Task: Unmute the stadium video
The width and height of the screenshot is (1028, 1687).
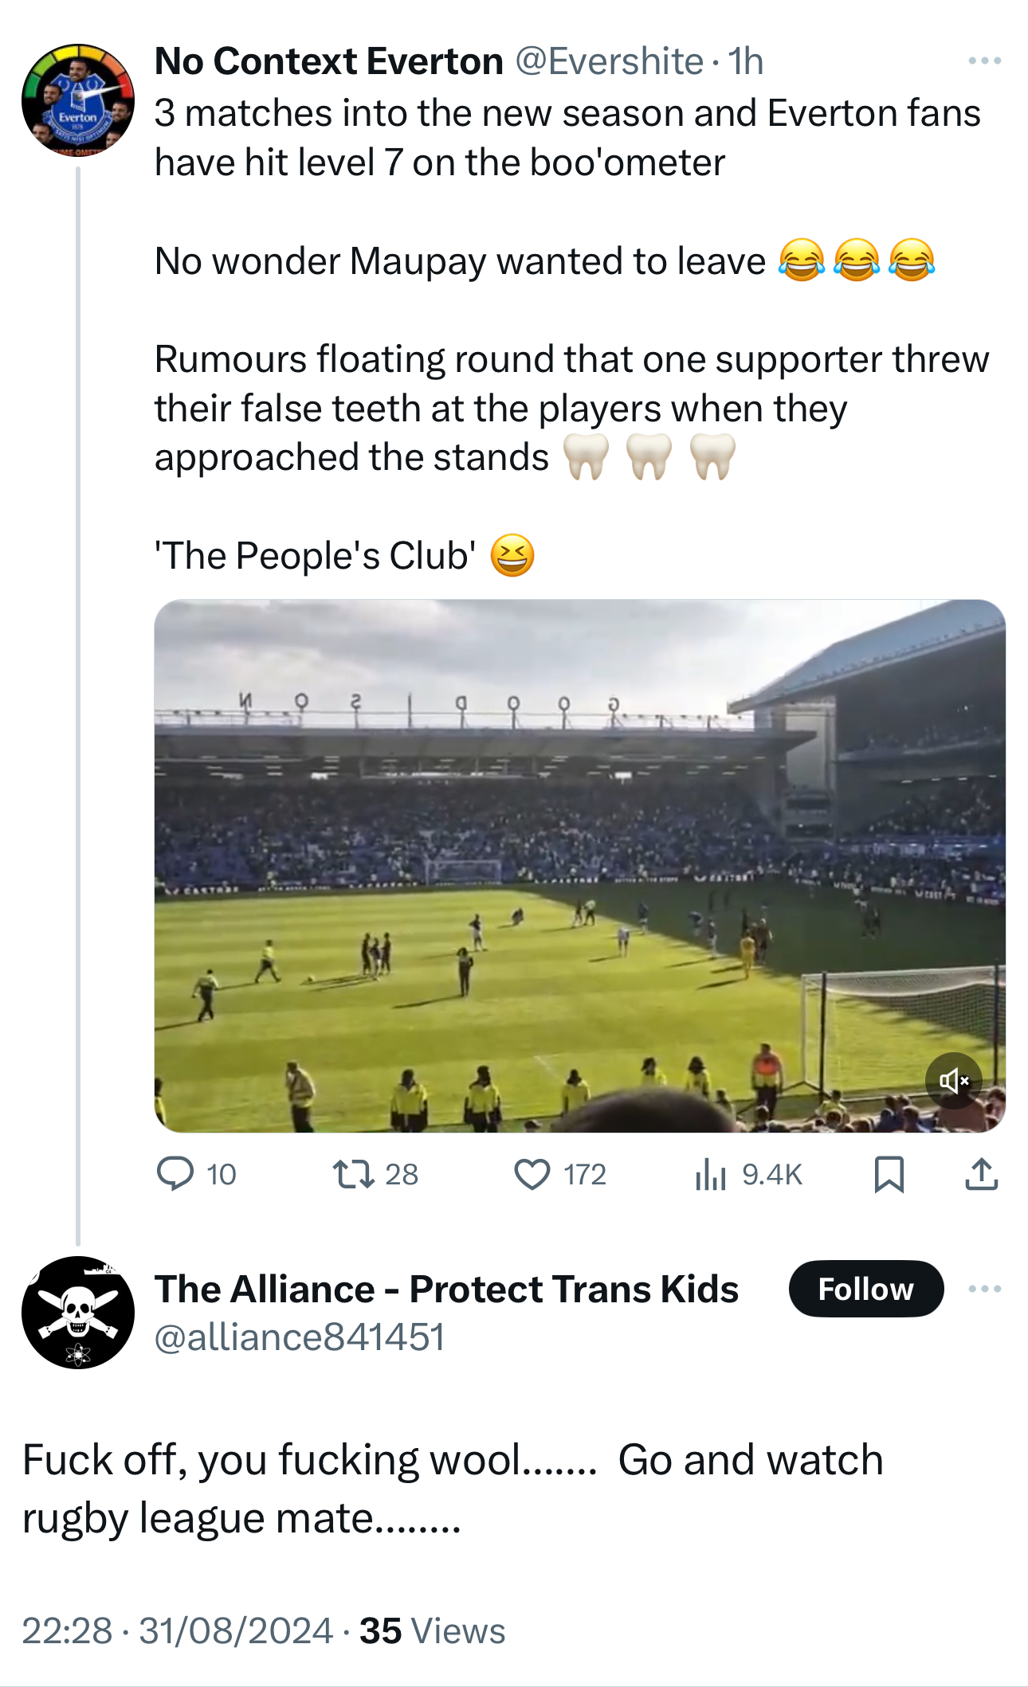Action: coord(953,1080)
